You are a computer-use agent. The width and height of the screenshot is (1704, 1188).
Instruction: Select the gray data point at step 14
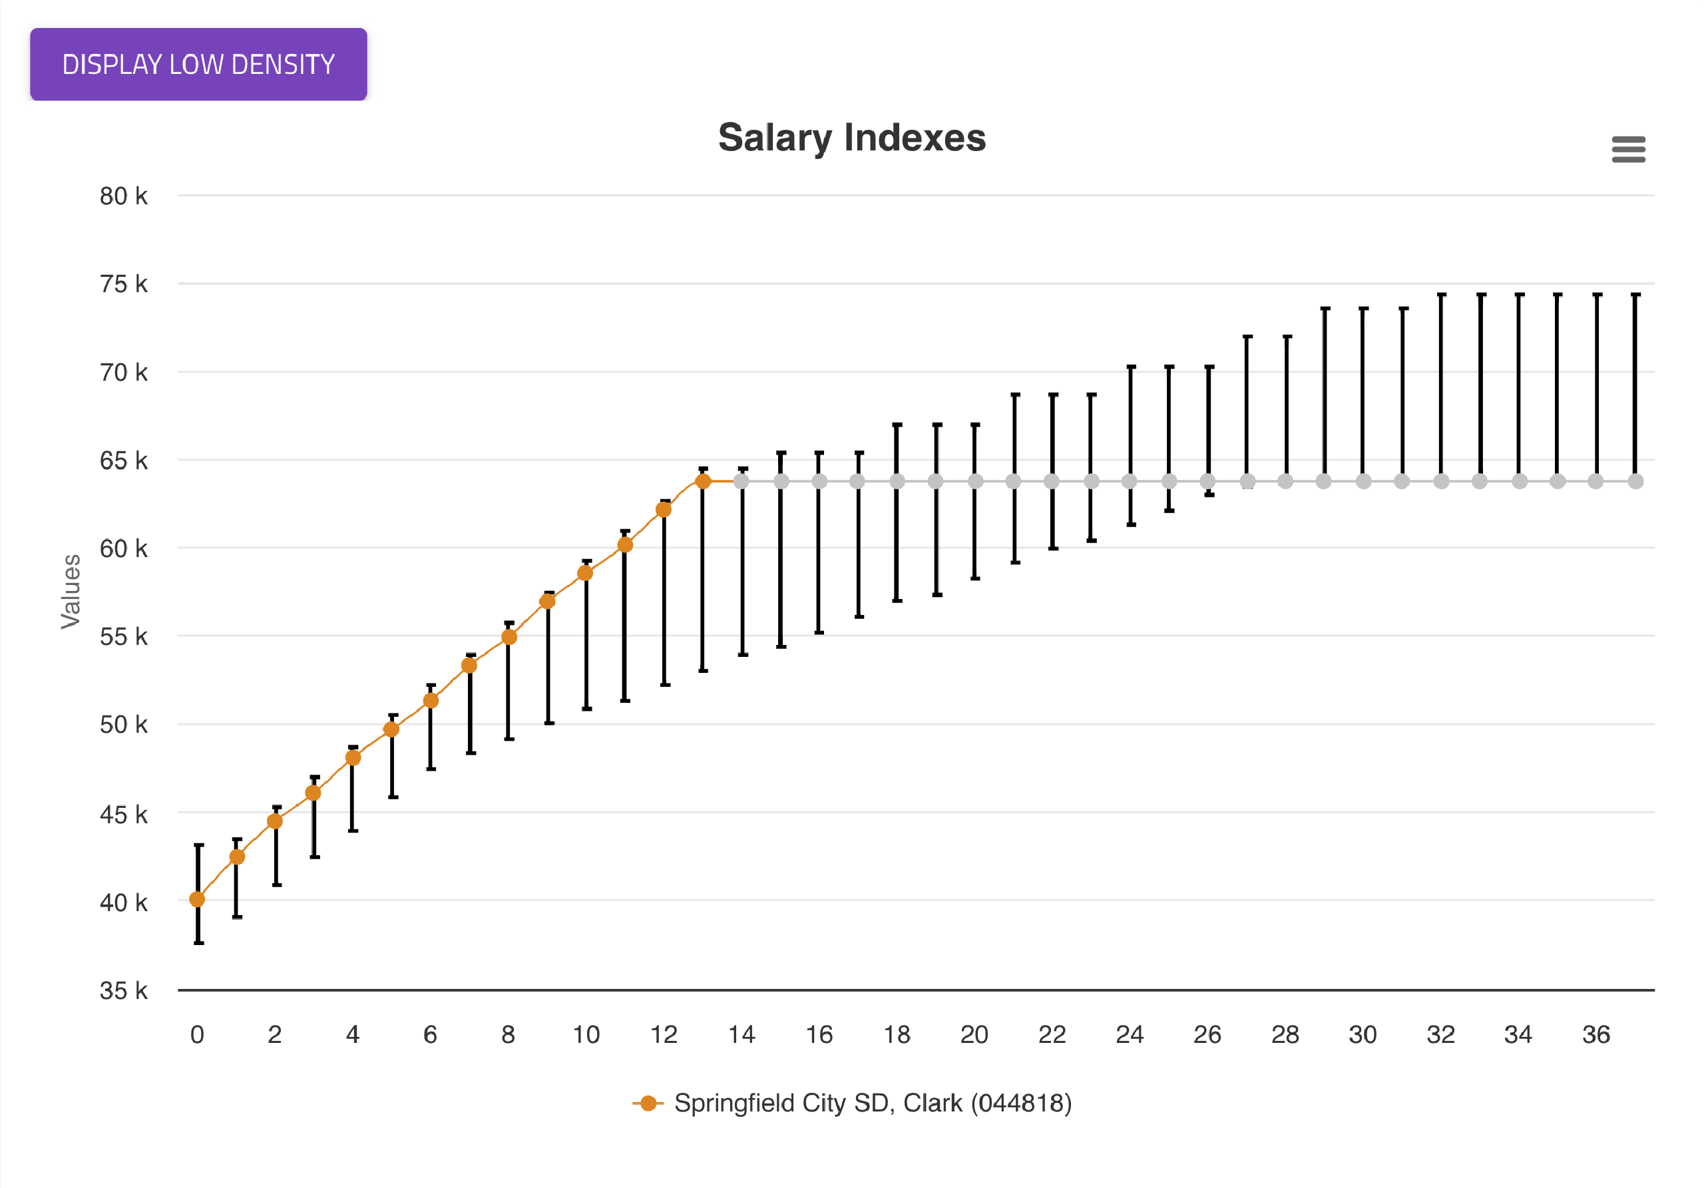[x=742, y=482]
